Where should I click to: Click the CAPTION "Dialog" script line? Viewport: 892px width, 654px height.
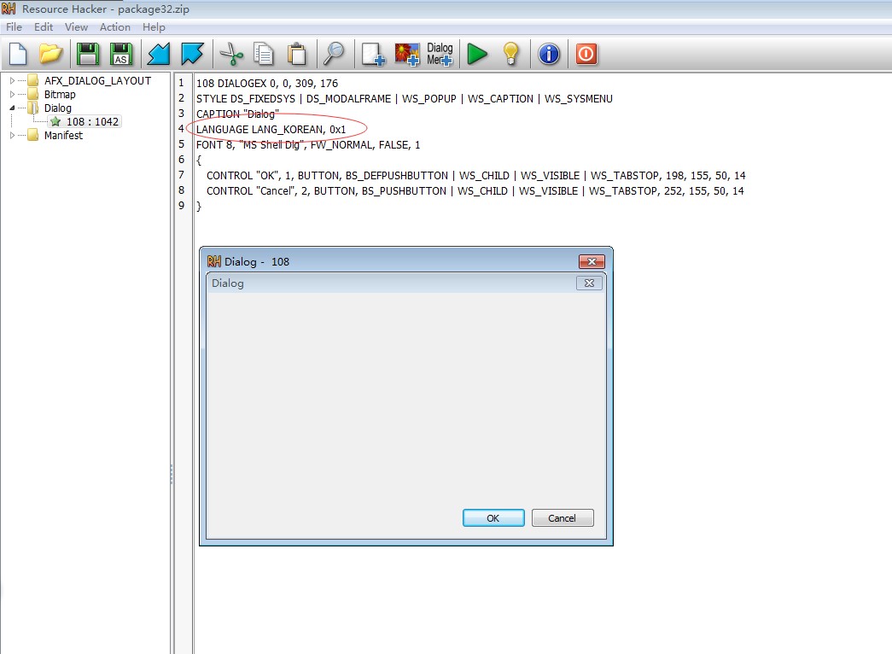coord(238,114)
